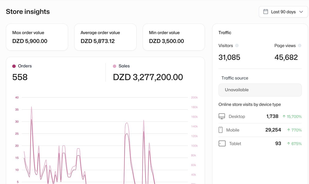Click the Orders legend label
Screen dimensions: 309x184
[x=25, y=66]
